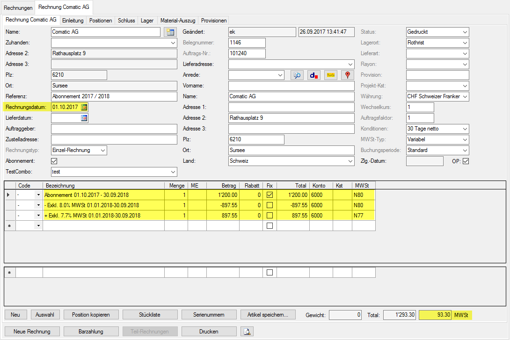Expand the Land dropdown showing Schweiz
The image size is (510, 340).
click(350, 161)
